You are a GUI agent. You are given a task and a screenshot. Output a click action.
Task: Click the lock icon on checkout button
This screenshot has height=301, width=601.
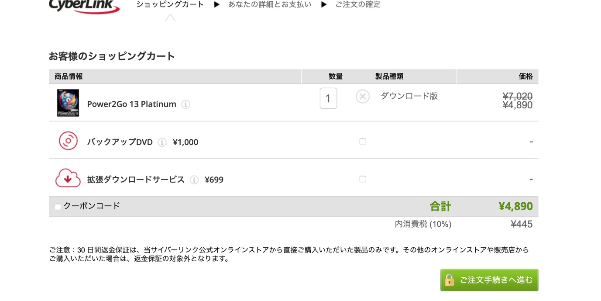450,280
